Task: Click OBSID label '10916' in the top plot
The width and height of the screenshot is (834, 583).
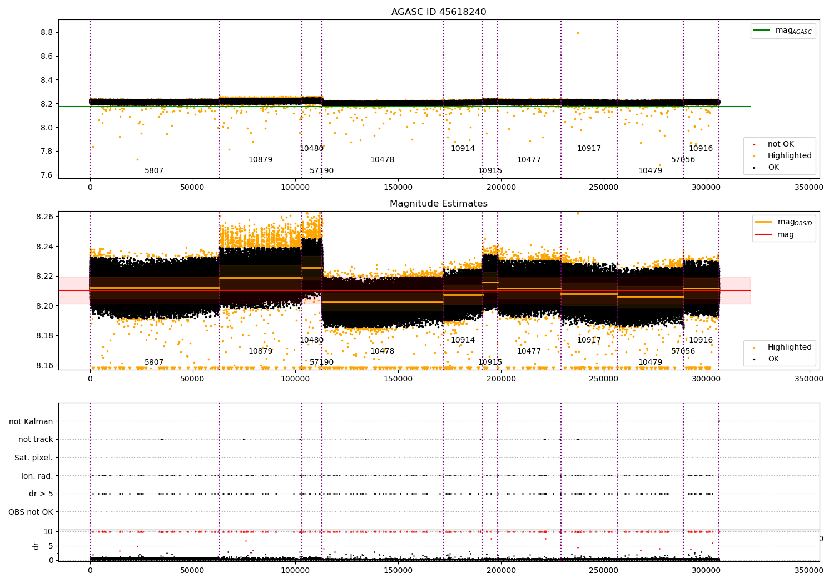Action: (701, 149)
